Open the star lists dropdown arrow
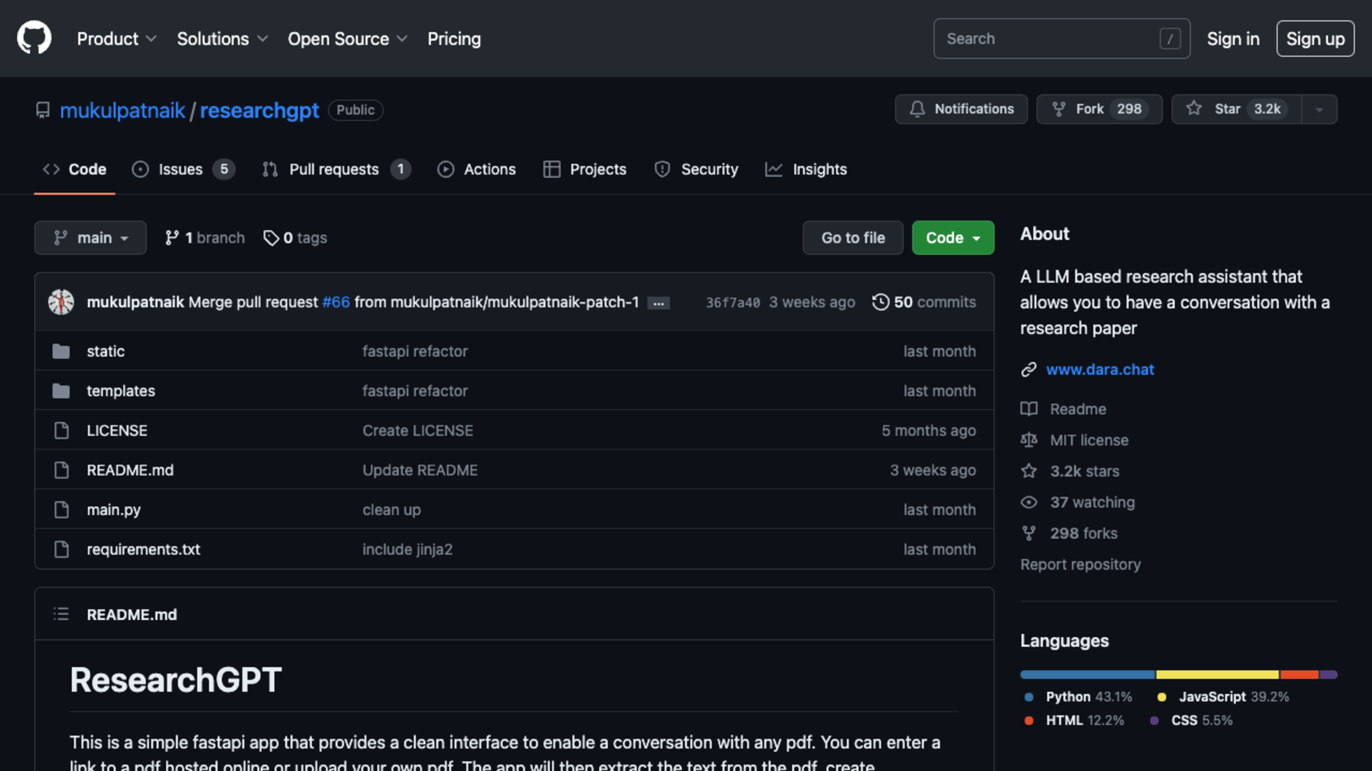Viewport: 1372px width, 771px height. click(1319, 110)
